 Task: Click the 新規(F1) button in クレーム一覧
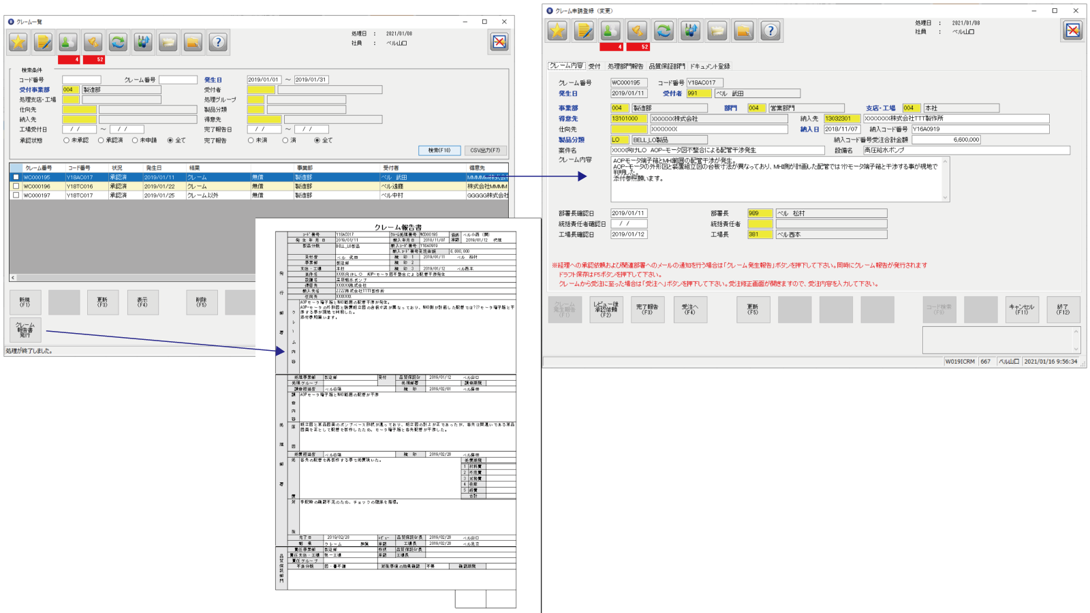point(25,302)
